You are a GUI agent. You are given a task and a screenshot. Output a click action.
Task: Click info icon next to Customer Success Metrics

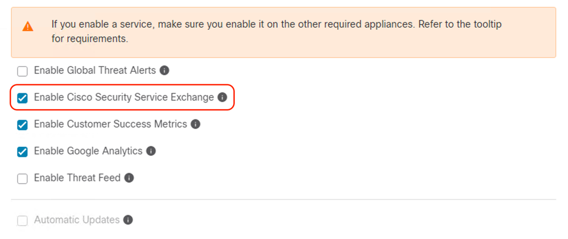click(x=195, y=124)
